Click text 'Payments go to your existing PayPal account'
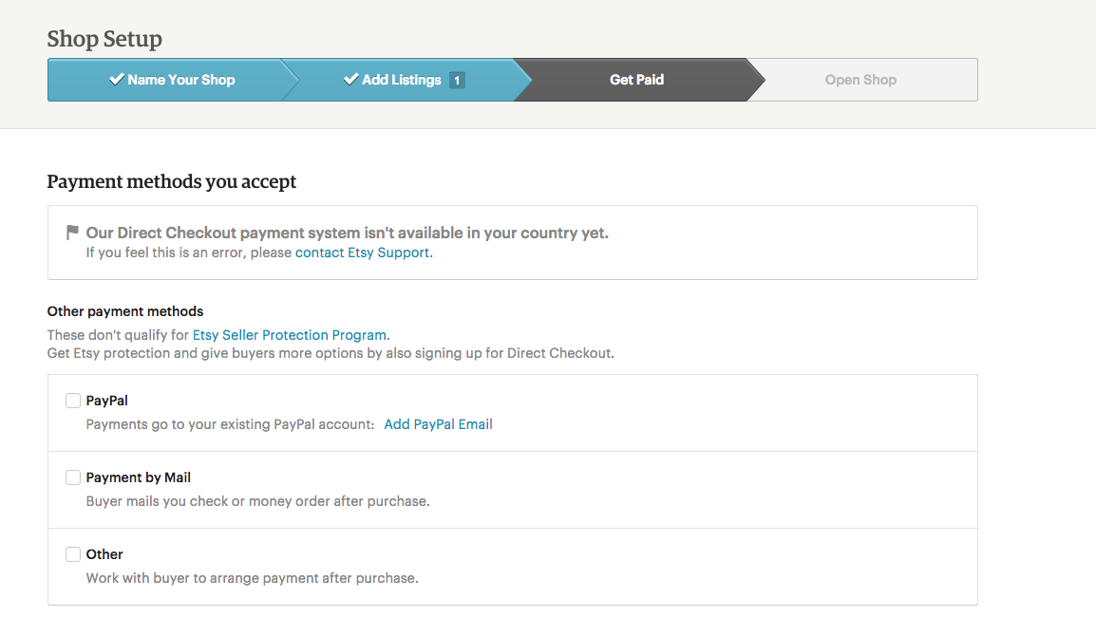 click(x=230, y=424)
